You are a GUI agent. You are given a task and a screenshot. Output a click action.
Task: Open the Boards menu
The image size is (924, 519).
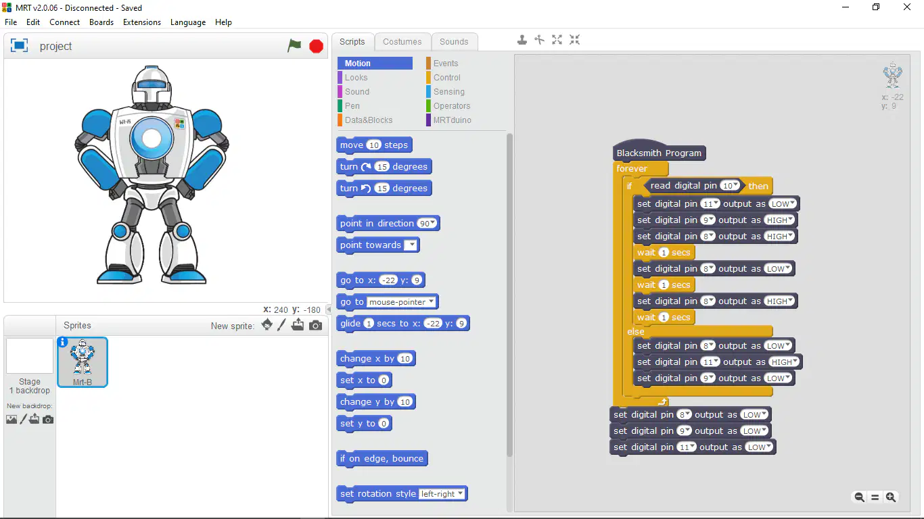(101, 22)
